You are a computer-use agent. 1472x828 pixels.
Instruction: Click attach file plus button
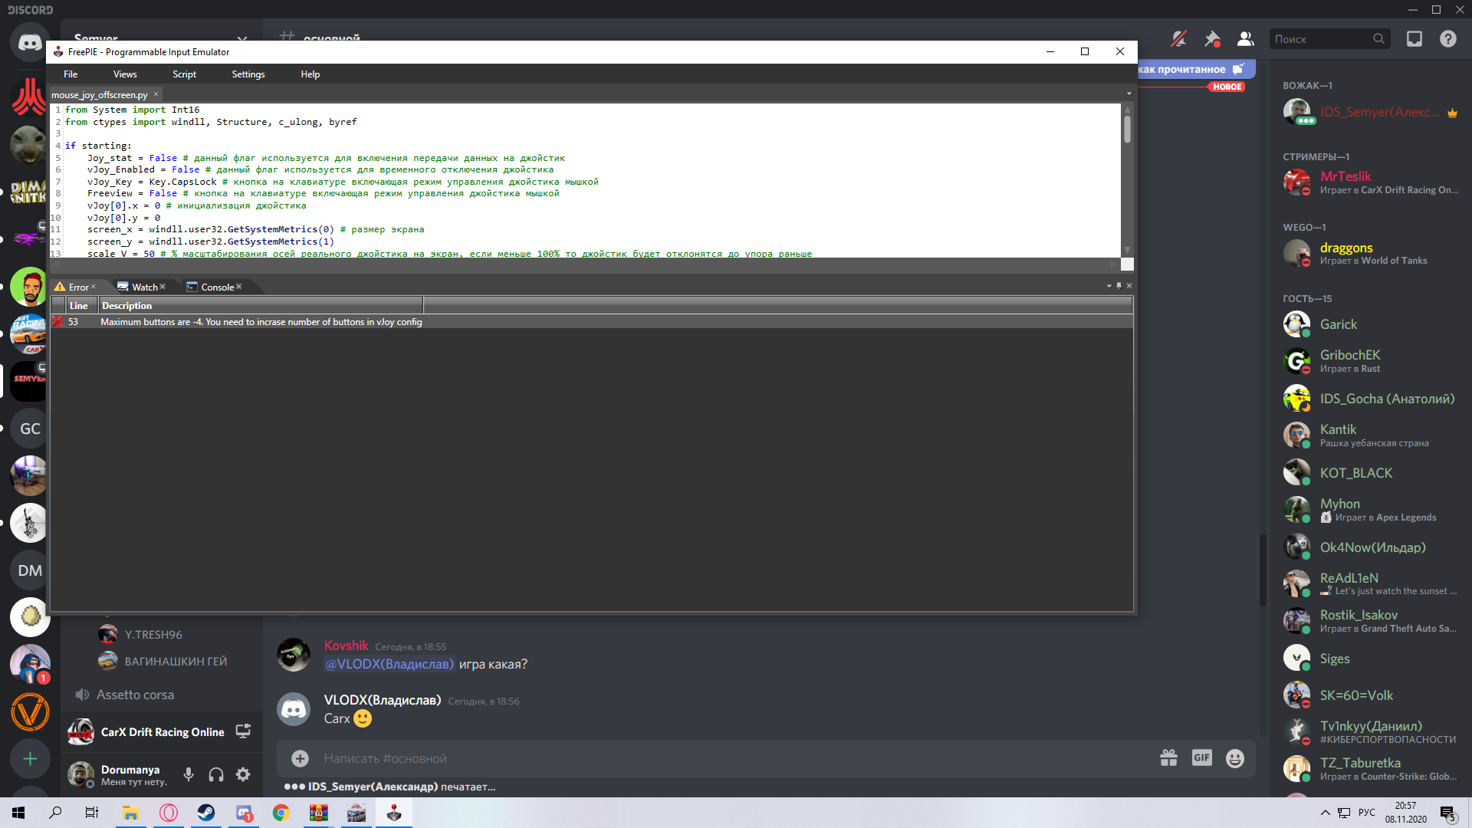coord(300,758)
